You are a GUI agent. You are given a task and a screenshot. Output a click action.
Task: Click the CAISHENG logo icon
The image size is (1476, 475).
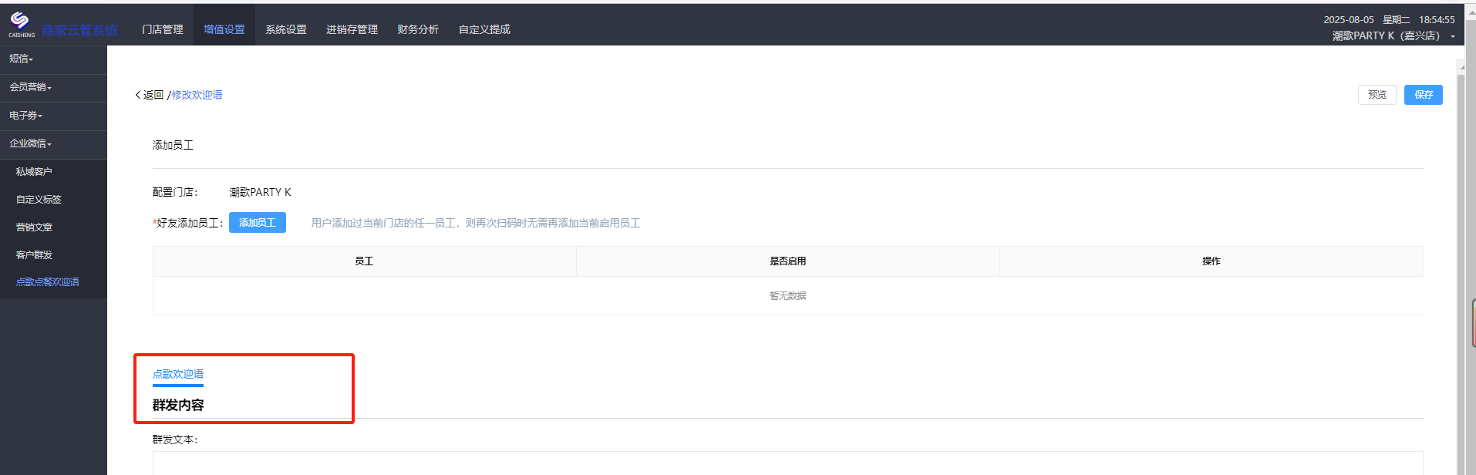tap(21, 24)
